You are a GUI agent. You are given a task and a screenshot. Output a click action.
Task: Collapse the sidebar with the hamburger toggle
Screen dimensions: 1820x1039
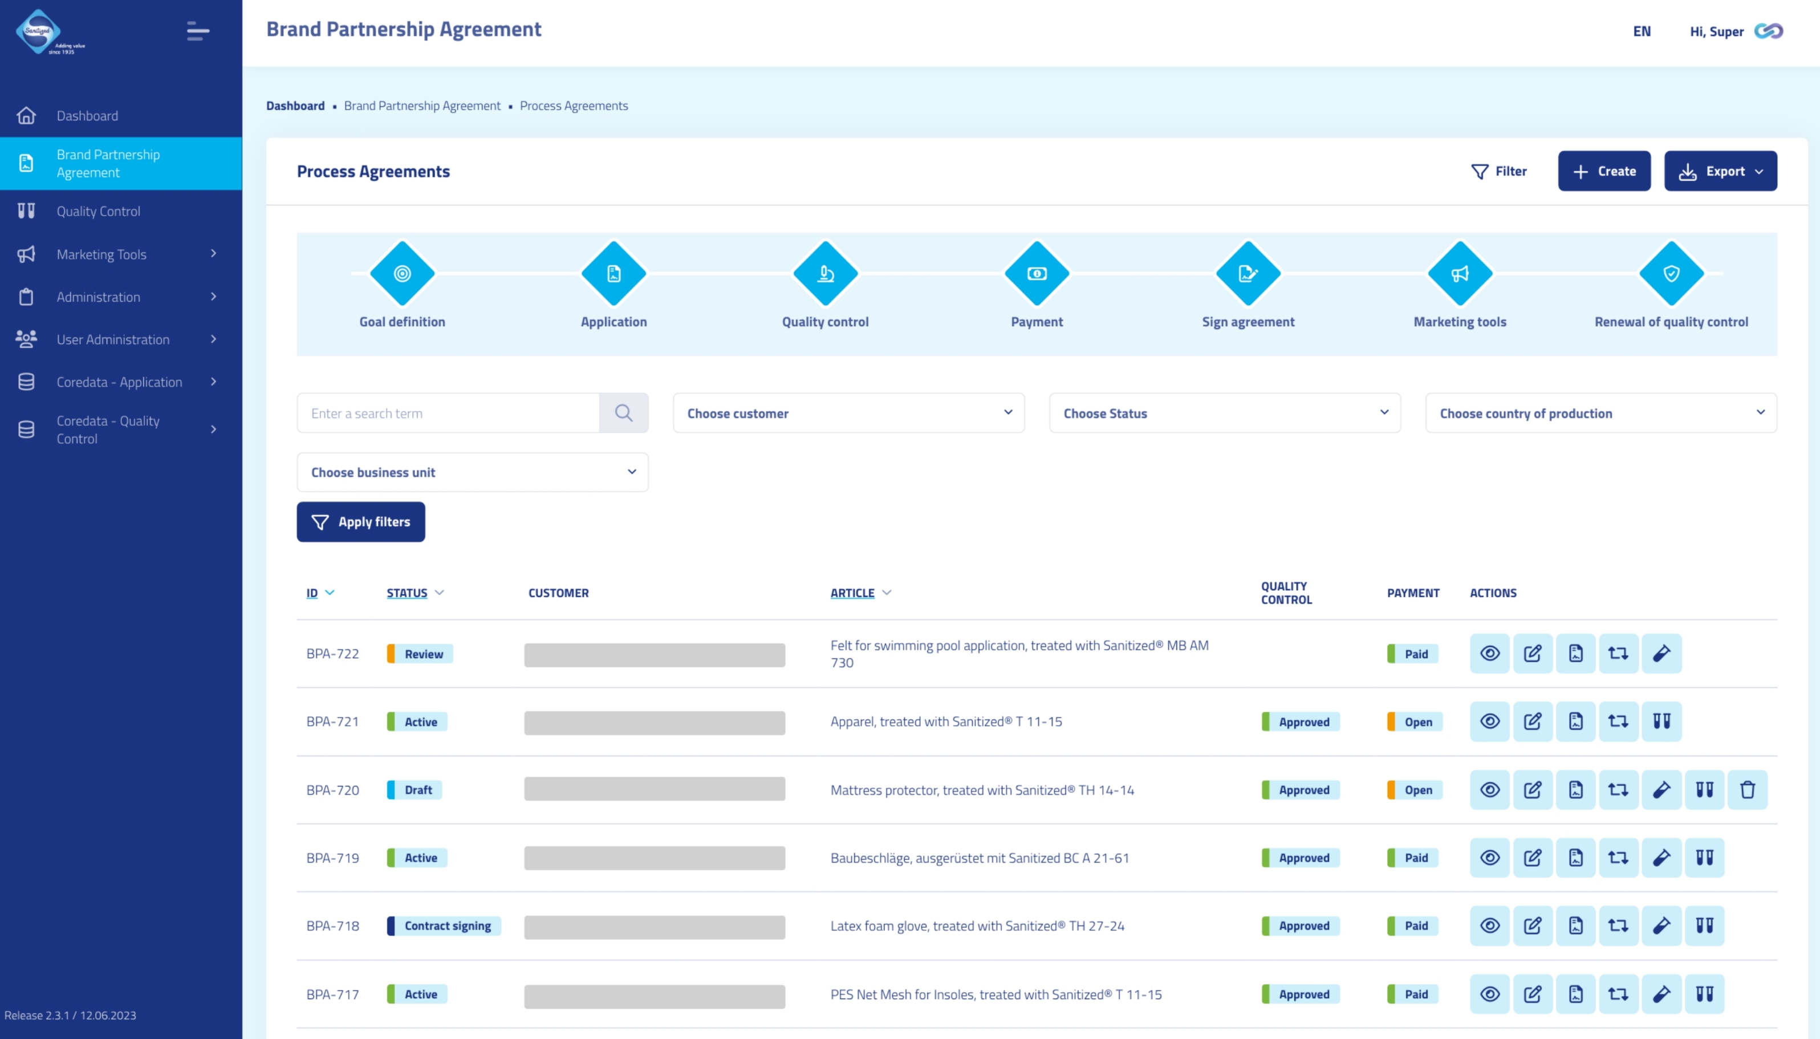[x=198, y=31]
